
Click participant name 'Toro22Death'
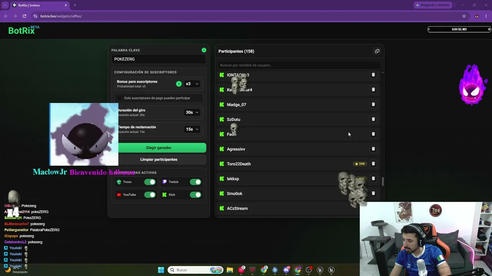pos(239,164)
